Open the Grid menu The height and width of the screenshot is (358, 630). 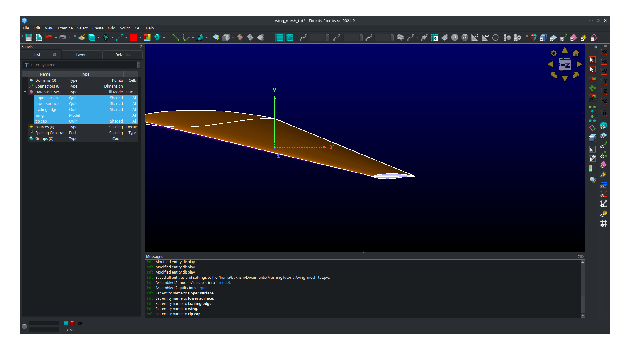(x=112, y=28)
